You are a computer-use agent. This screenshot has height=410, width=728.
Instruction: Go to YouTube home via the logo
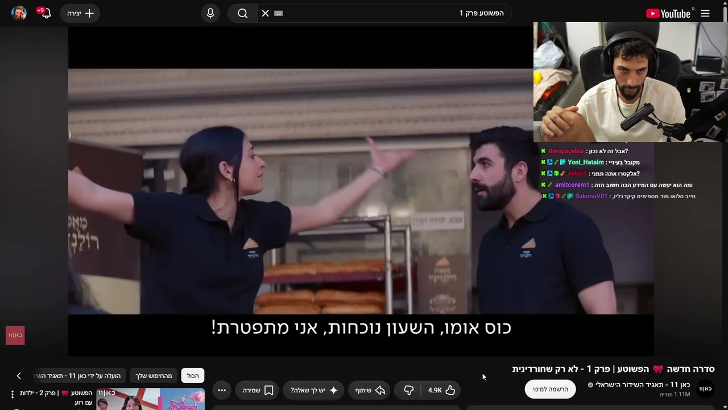coord(668,14)
